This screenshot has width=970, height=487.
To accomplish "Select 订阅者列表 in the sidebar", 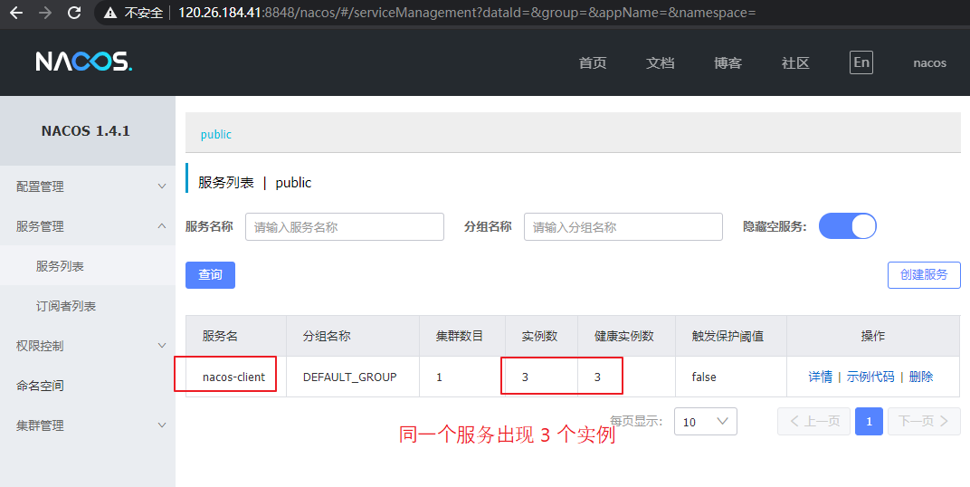I will click(88, 306).
